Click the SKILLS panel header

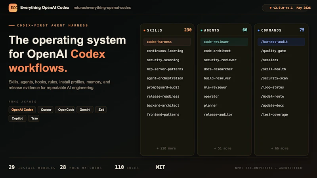(155, 30)
